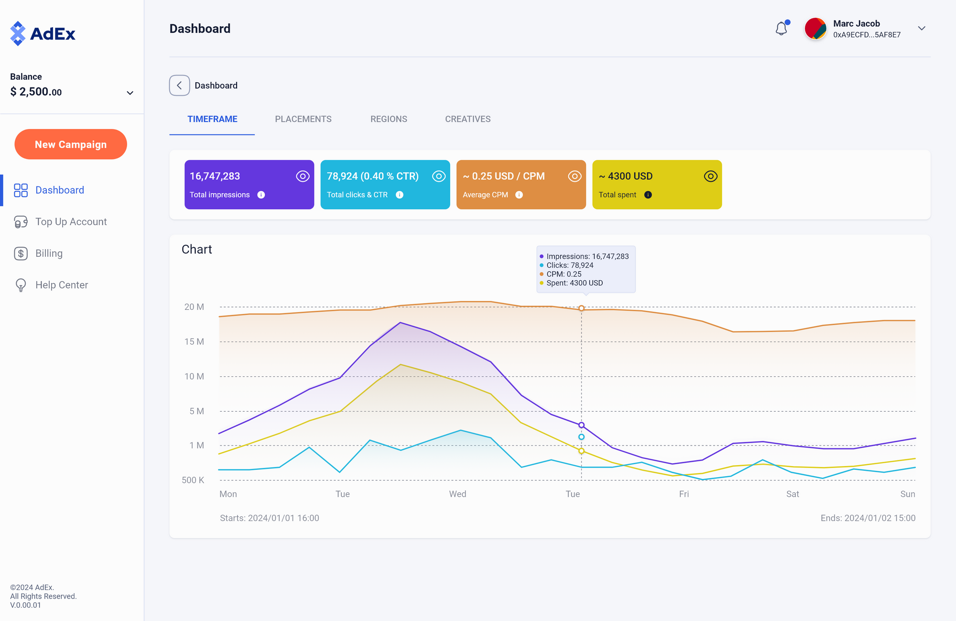
Task: Click the New Campaign button
Action: [x=70, y=144]
